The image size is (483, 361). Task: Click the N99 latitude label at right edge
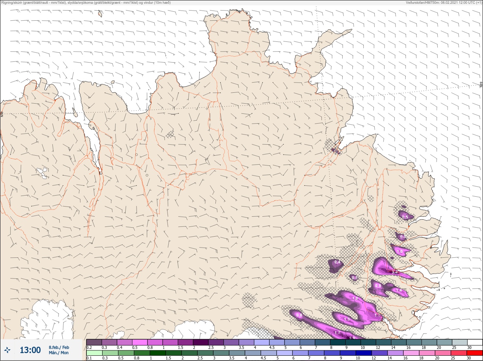pyautogui.click(x=481, y=85)
